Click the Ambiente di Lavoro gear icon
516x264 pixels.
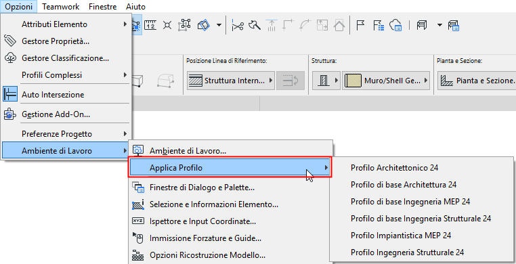pos(137,150)
